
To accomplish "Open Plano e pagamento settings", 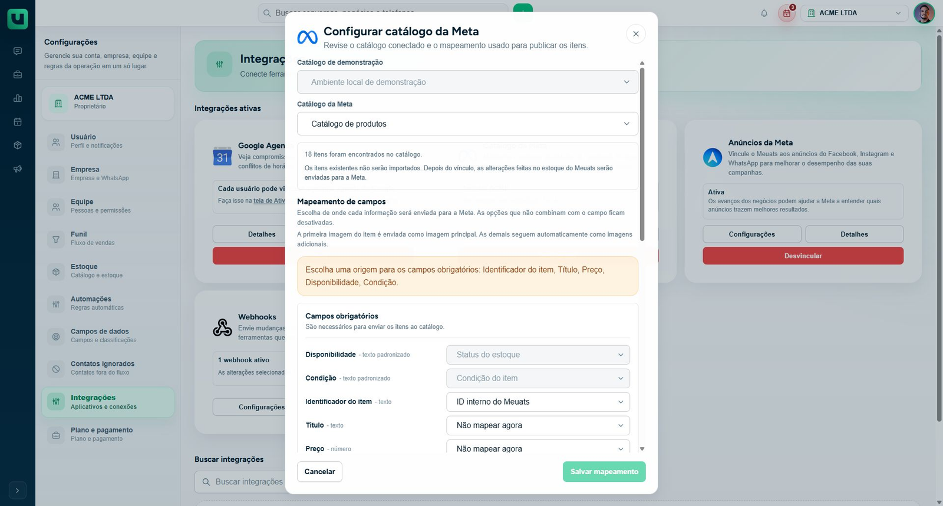I will coord(108,435).
